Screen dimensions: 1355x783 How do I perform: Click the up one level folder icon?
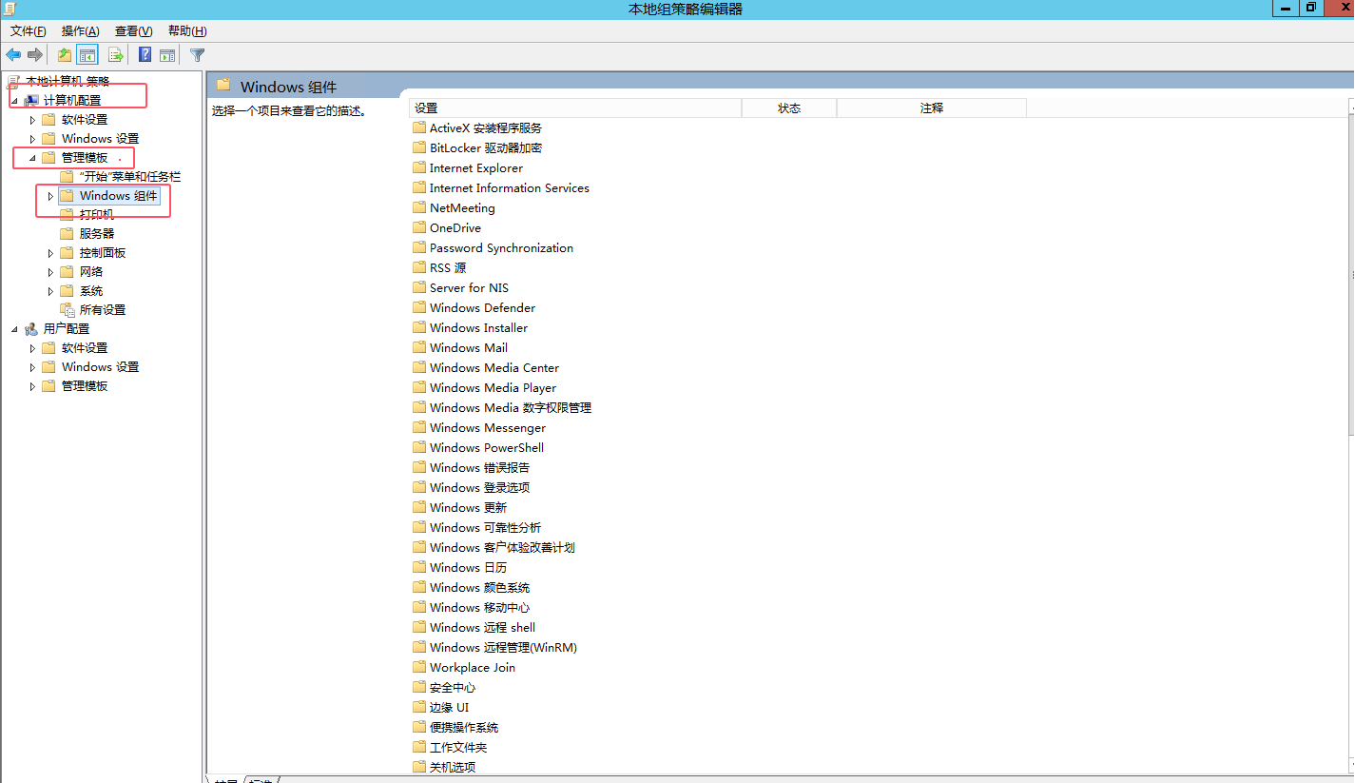63,54
